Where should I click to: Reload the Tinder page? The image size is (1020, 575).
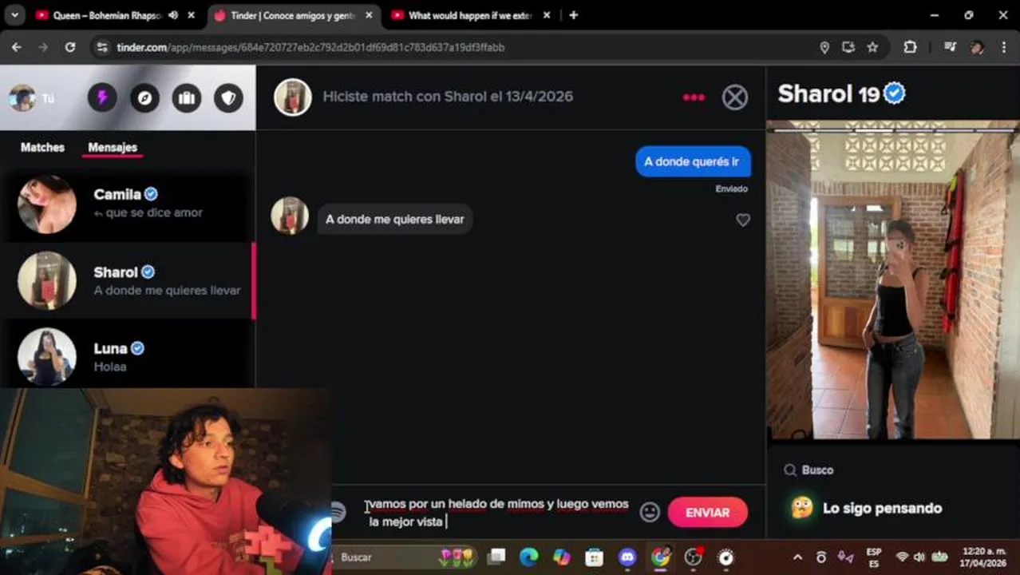click(x=70, y=47)
